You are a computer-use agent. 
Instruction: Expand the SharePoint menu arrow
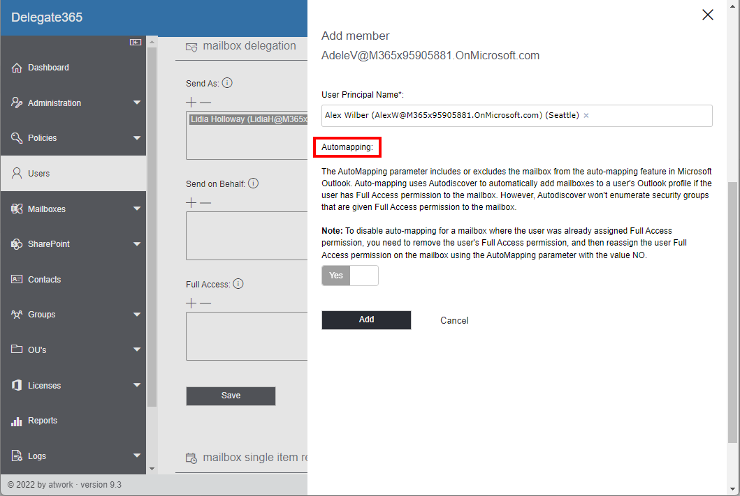(x=137, y=244)
